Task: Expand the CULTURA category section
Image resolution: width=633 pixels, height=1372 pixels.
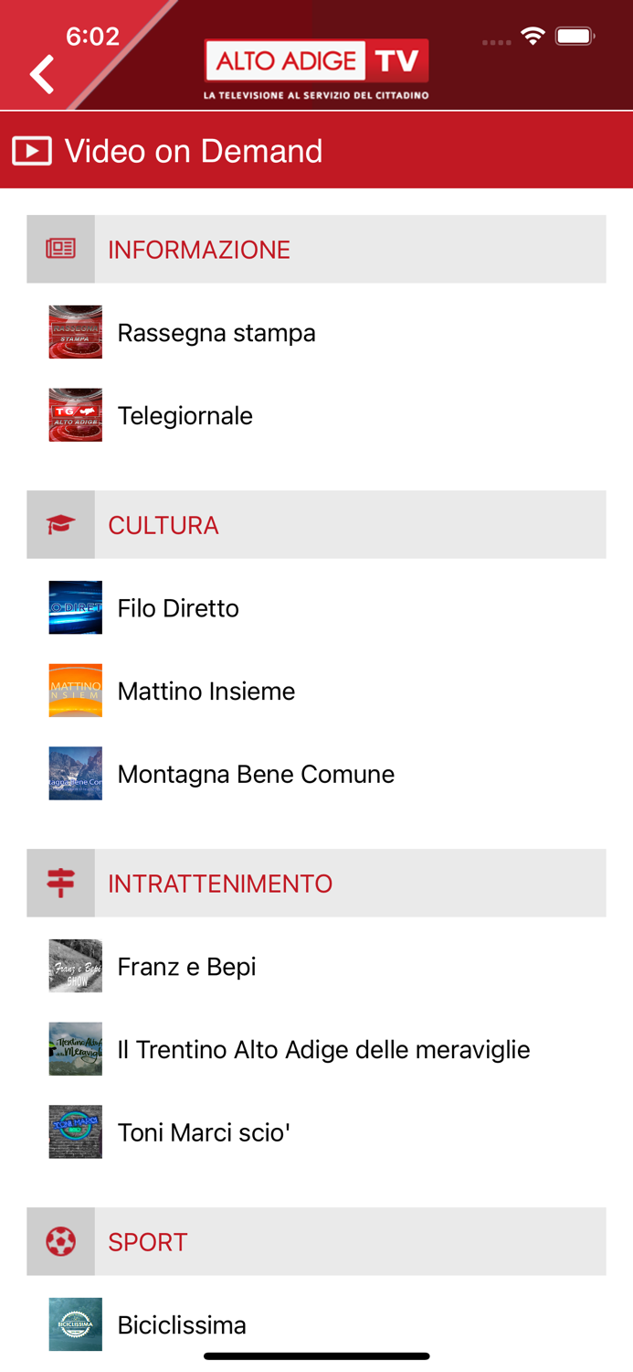Action: [316, 524]
